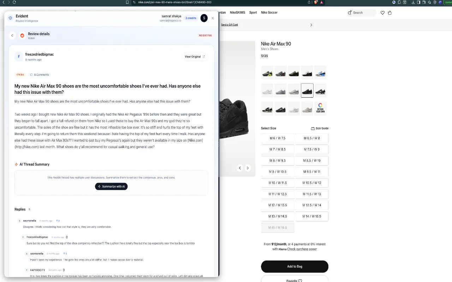The image size is (452, 282).
Task: Reload the page in the browser
Action: pos(14,2)
